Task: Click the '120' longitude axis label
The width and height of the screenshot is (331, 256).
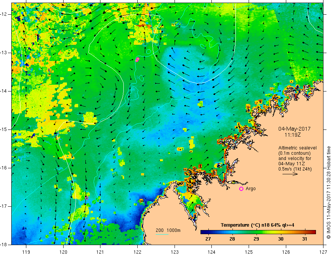Action: tap(63, 252)
